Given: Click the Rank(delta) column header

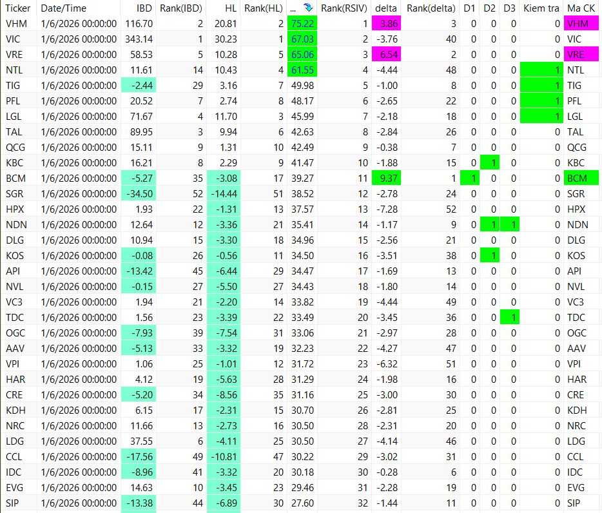Looking at the screenshot, I should coord(431,8).
